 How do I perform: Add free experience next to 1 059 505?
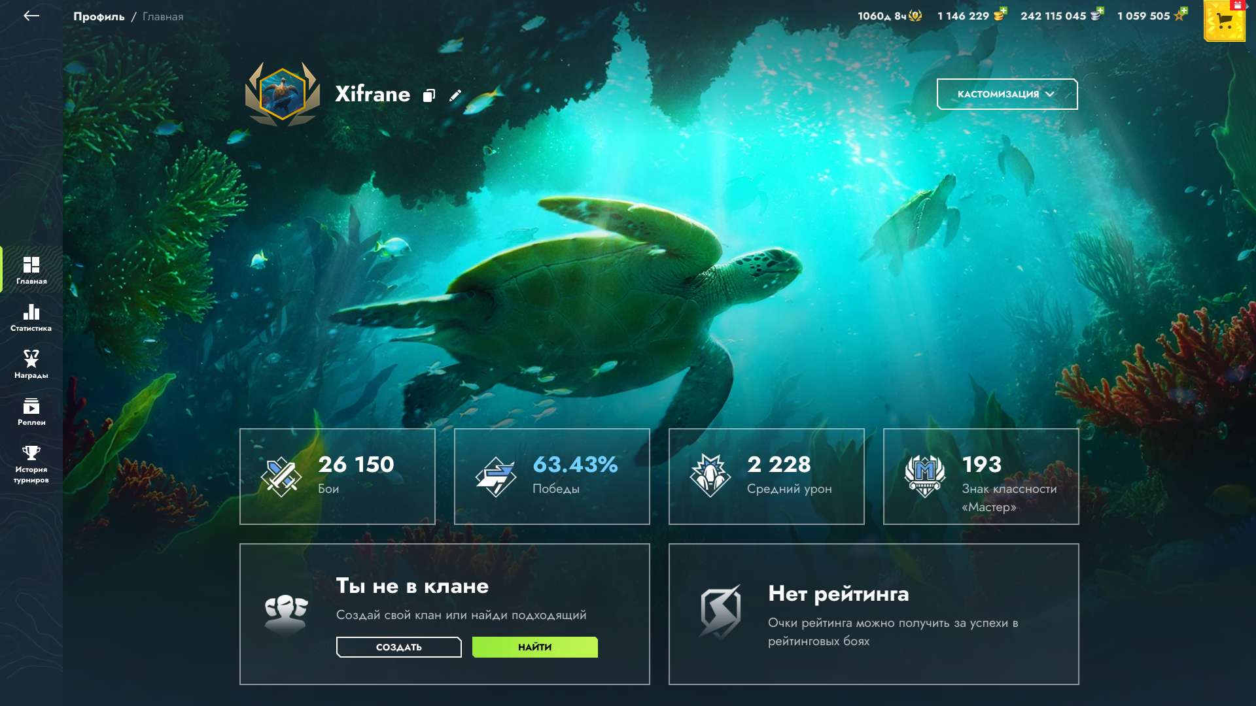[x=1183, y=11]
